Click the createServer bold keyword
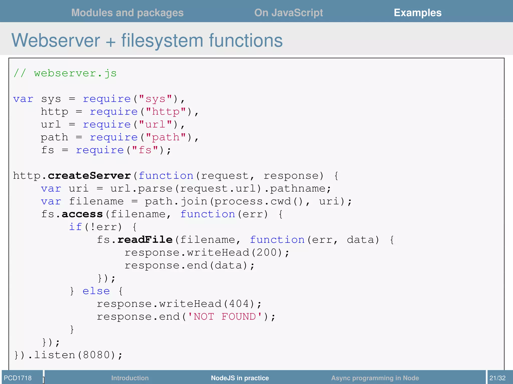 coord(89,175)
